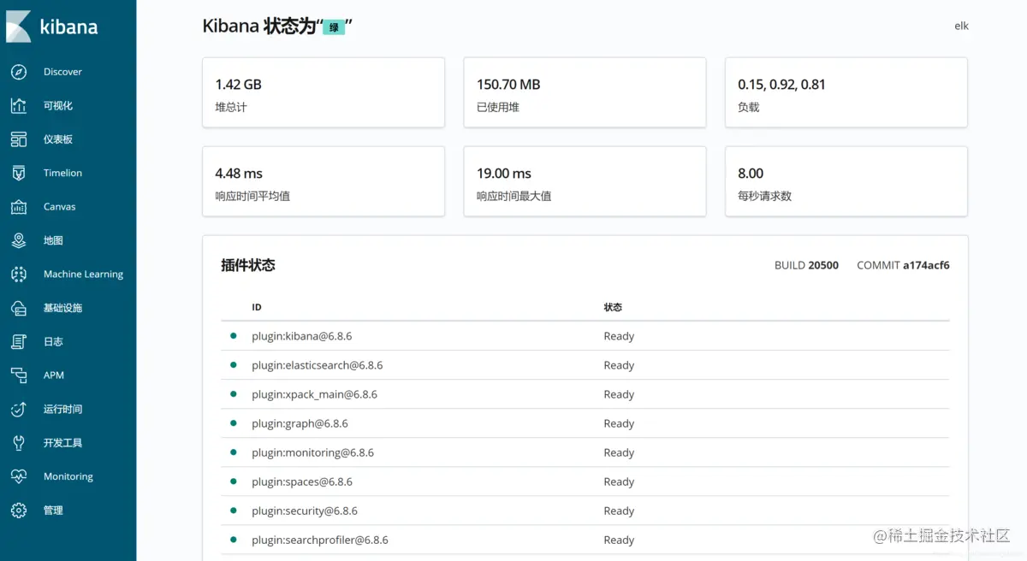Click the 开发工具 wrench icon
The height and width of the screenshot is (561, 1027).
tap(19, 443)
